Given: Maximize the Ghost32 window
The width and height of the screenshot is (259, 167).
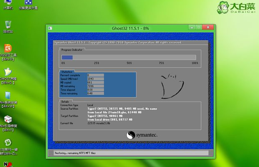Looking at the screenshot, I should click(199, 27).
